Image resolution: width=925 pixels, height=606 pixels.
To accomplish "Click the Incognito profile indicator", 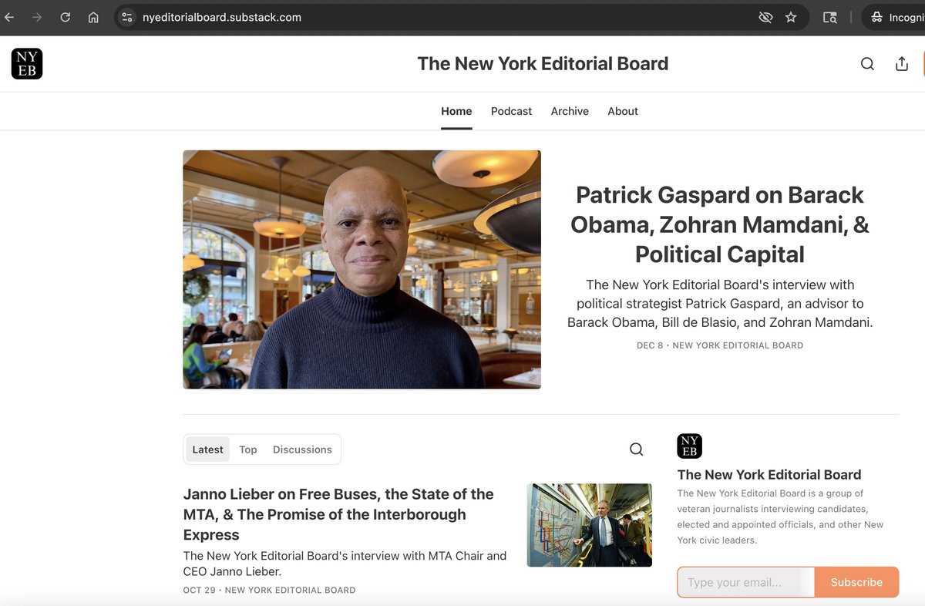I will pos(896,17).
